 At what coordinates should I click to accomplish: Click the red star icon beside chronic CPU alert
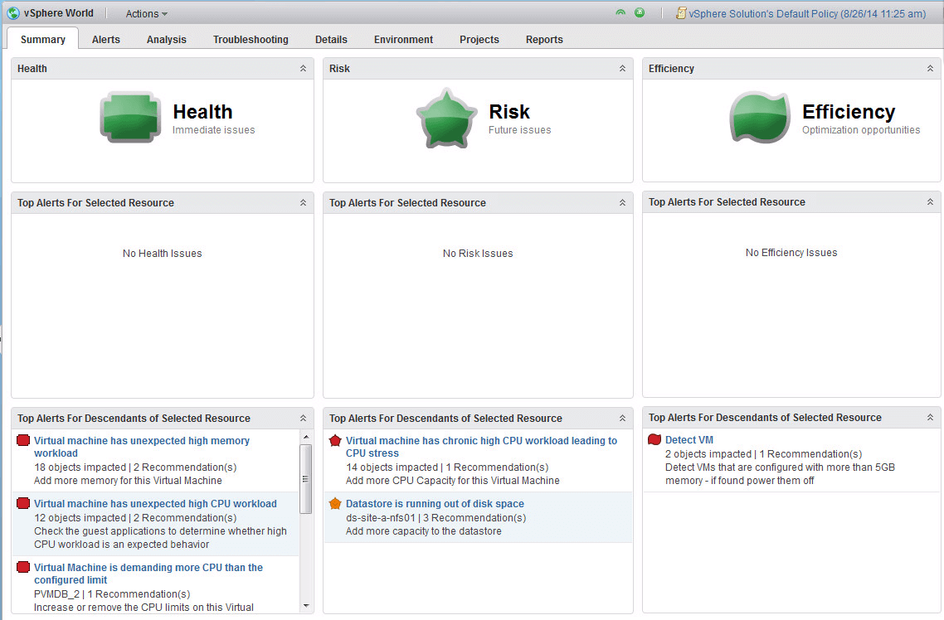335,441
